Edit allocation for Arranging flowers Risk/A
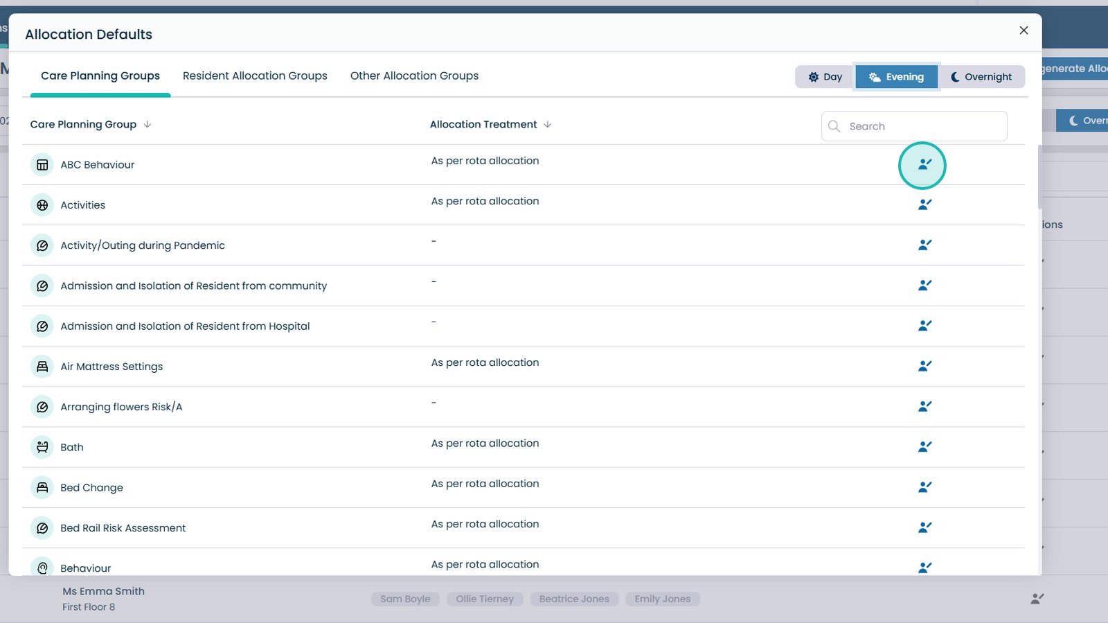1108x623 pixels. 924,407
